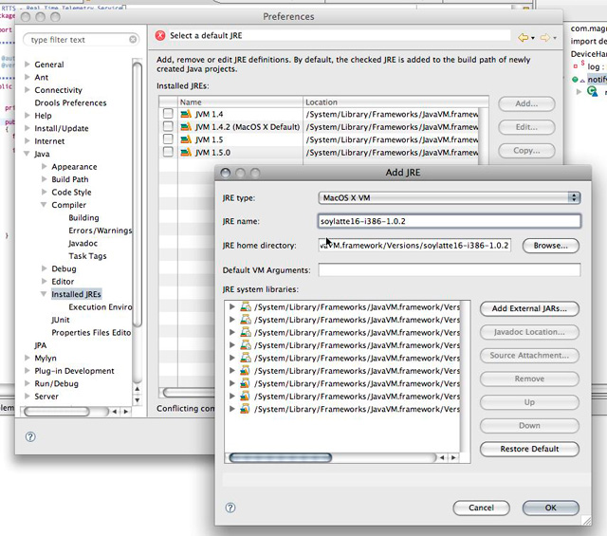The image size is (607, 536).
Task: Select Build Path under Java
Action: point(70,179)
